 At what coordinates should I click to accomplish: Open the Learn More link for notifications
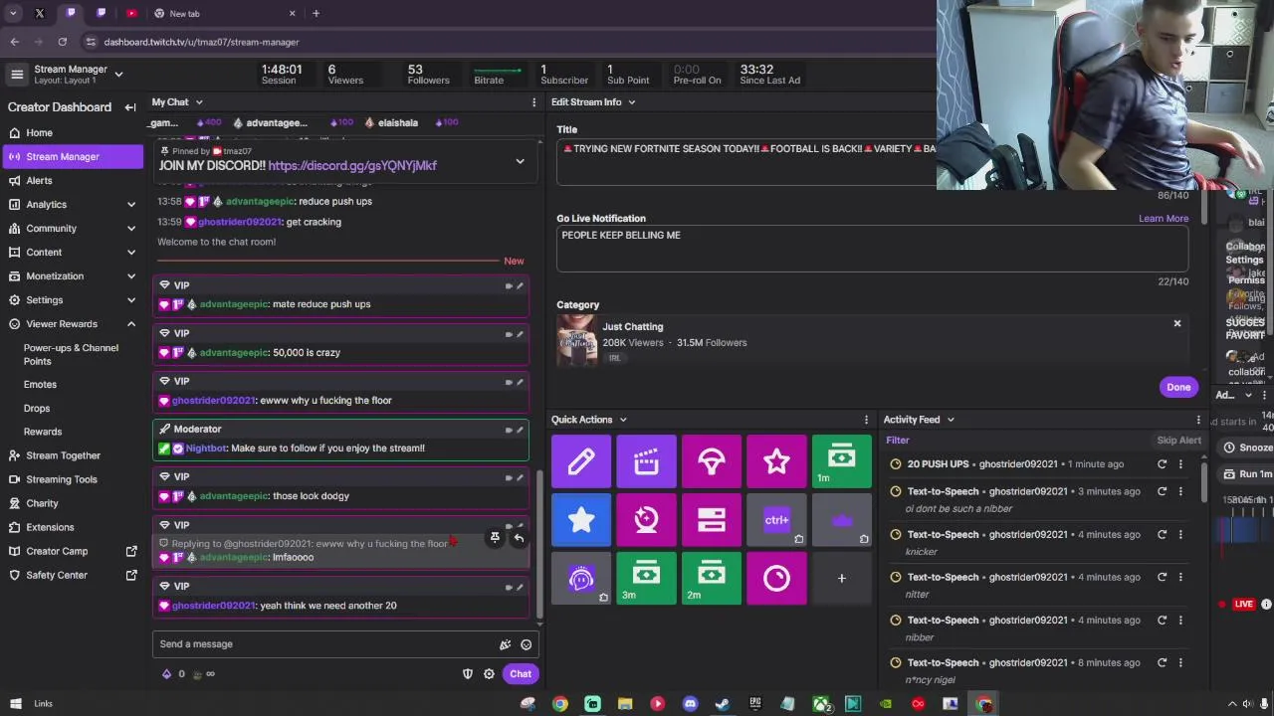pyautogui.click(x=1164, y=219)
